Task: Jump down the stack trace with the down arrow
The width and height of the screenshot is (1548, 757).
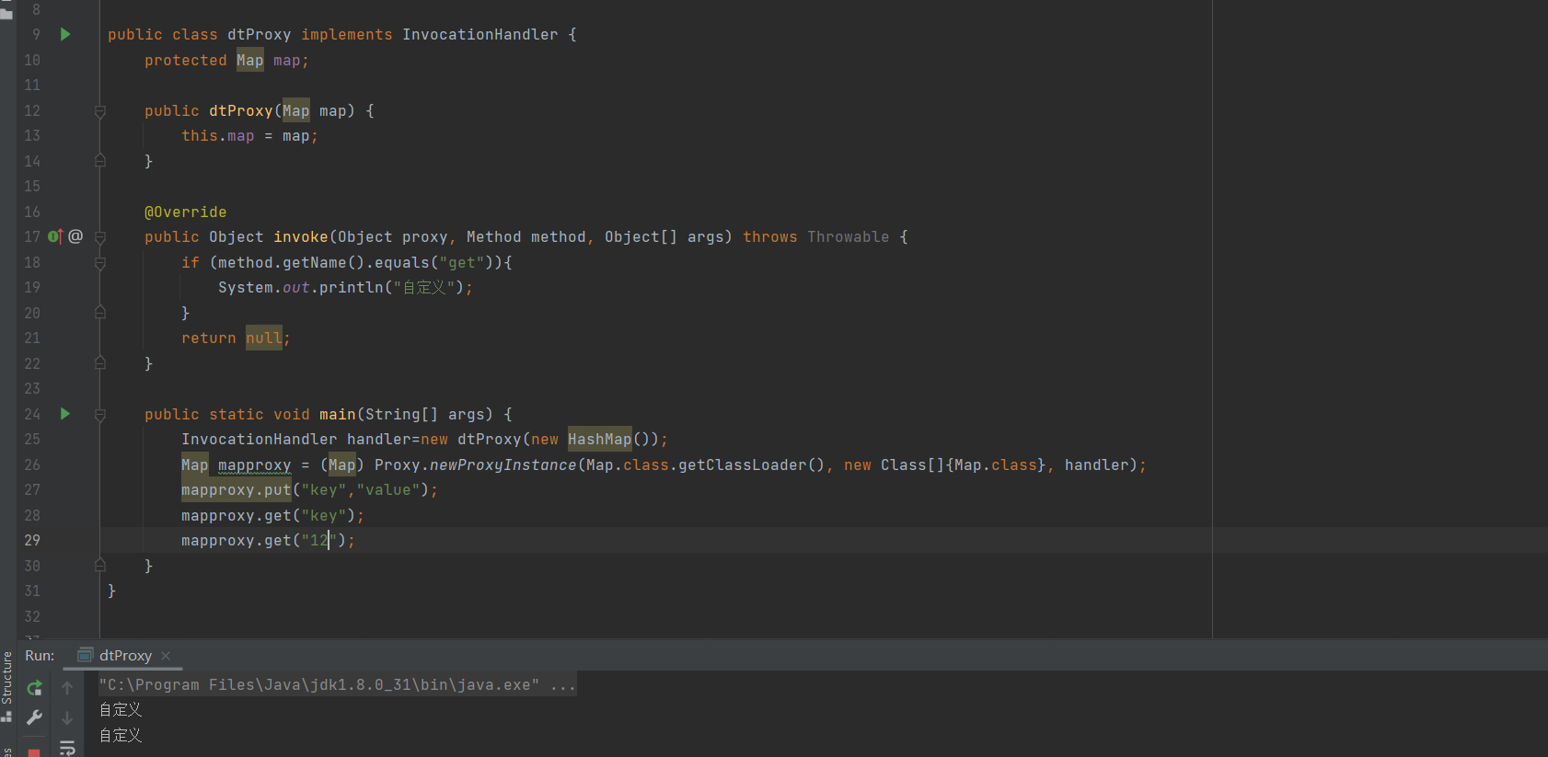Action: click(67, 717)
